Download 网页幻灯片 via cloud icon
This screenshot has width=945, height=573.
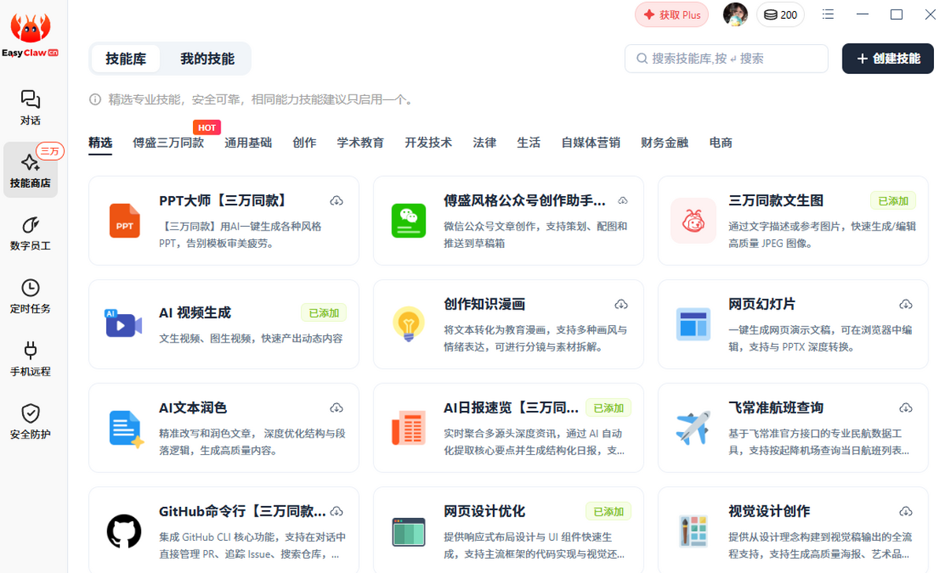pos(906,304)
